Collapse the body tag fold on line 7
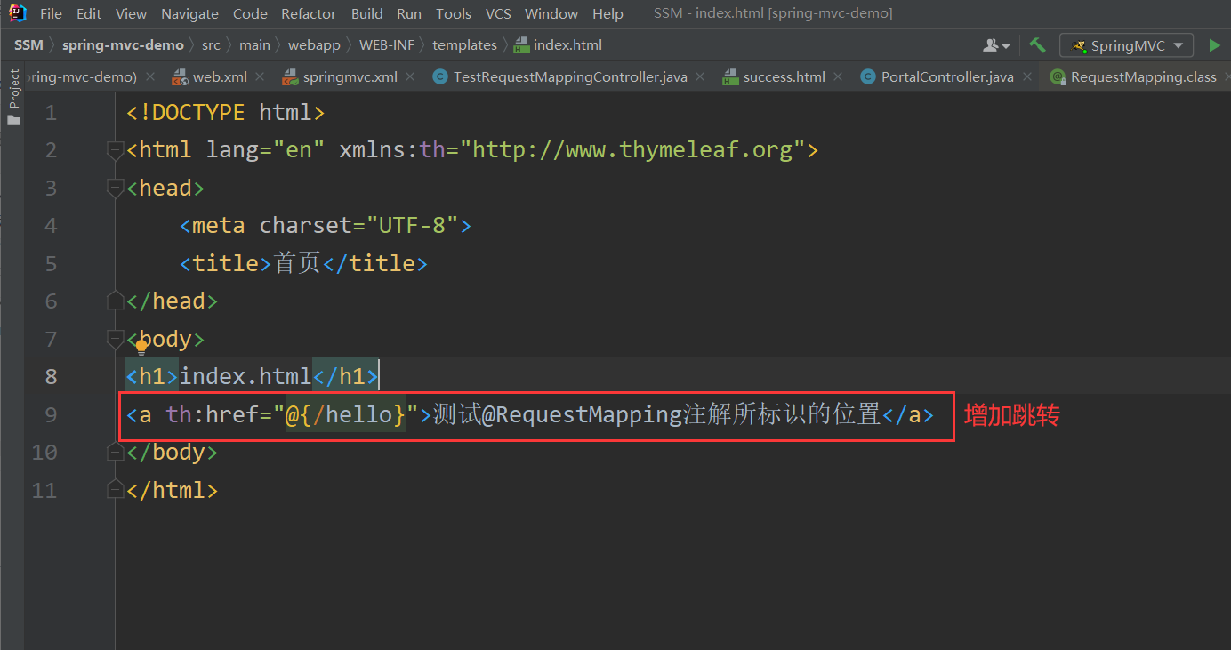The image size is (1231, 650). [x=115, y=339]
